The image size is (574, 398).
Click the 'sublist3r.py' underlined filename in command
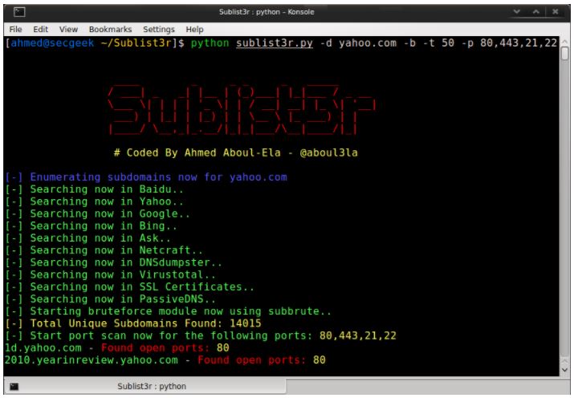click(275, 43)
